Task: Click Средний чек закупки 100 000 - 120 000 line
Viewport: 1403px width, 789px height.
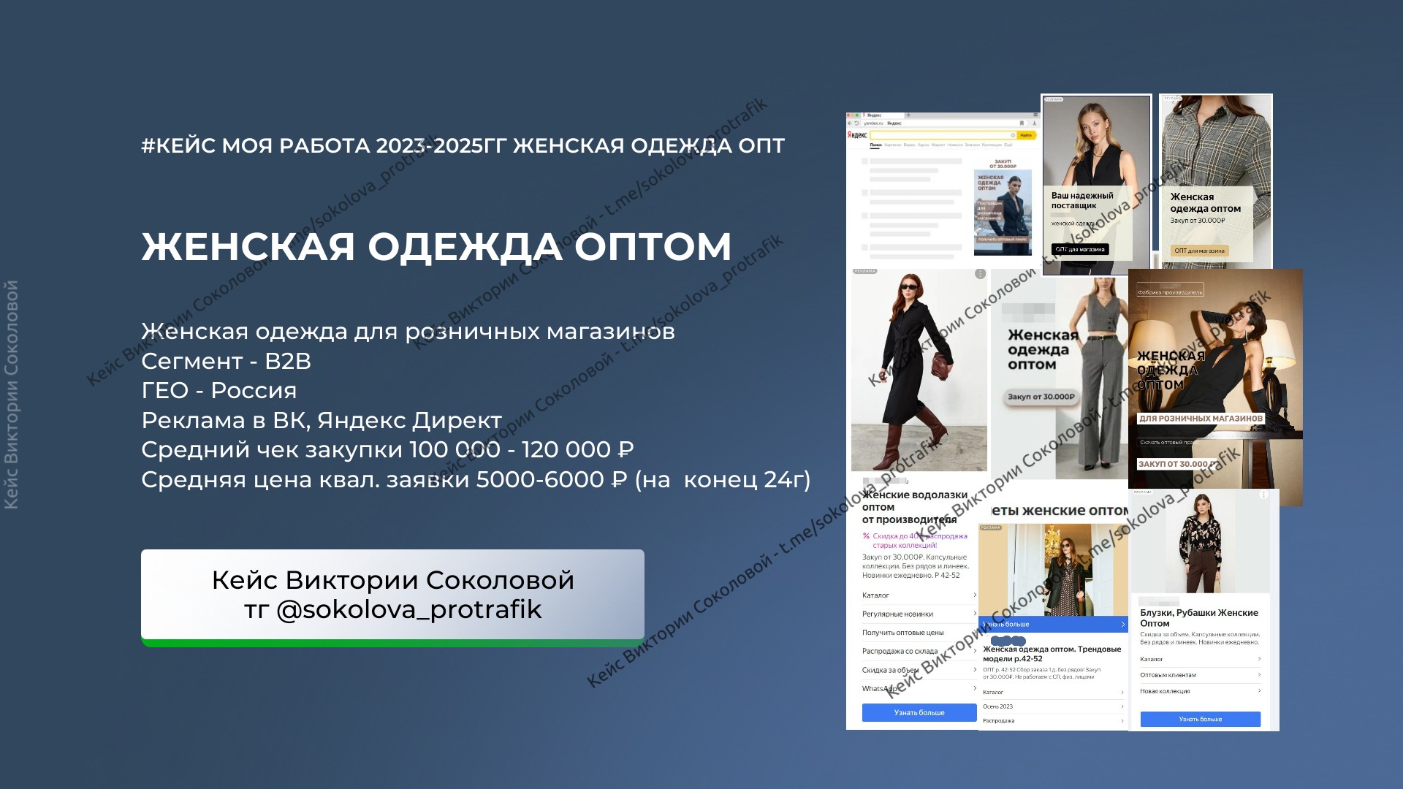Action: point(387,449)
